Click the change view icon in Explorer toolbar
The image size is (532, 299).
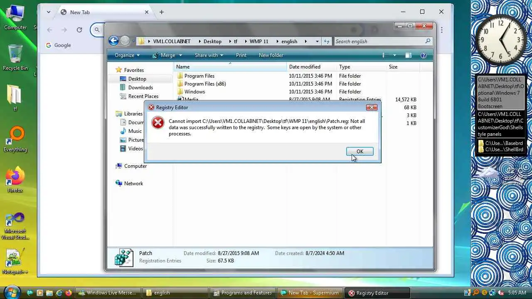(383, 55)
